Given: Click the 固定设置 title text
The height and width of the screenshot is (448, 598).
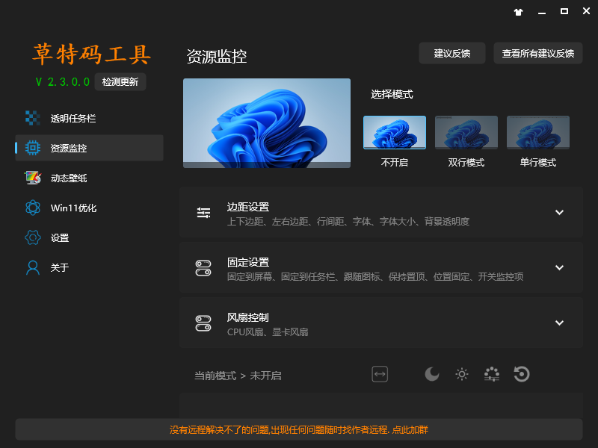Looking at the screenshot, I should point(248,262).
